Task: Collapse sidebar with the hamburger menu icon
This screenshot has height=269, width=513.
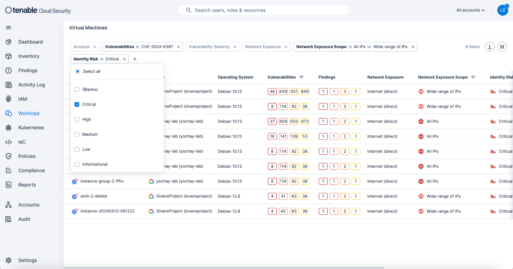Action: 8,27
